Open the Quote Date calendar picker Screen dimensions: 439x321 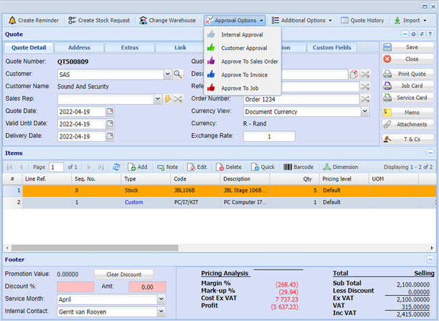point(111,112)
